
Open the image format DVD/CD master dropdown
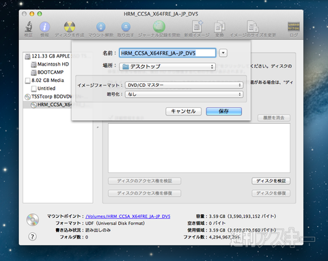click(184, 85)
